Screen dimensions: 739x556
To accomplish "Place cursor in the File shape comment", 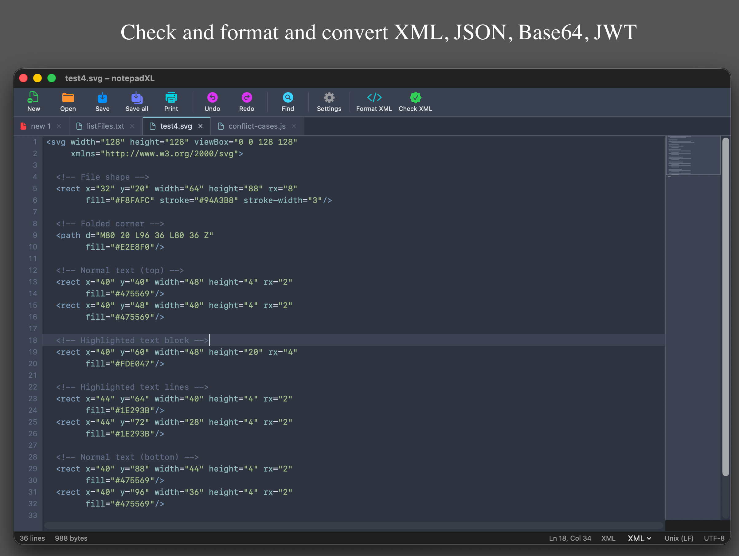I will (x=103, y=177).
